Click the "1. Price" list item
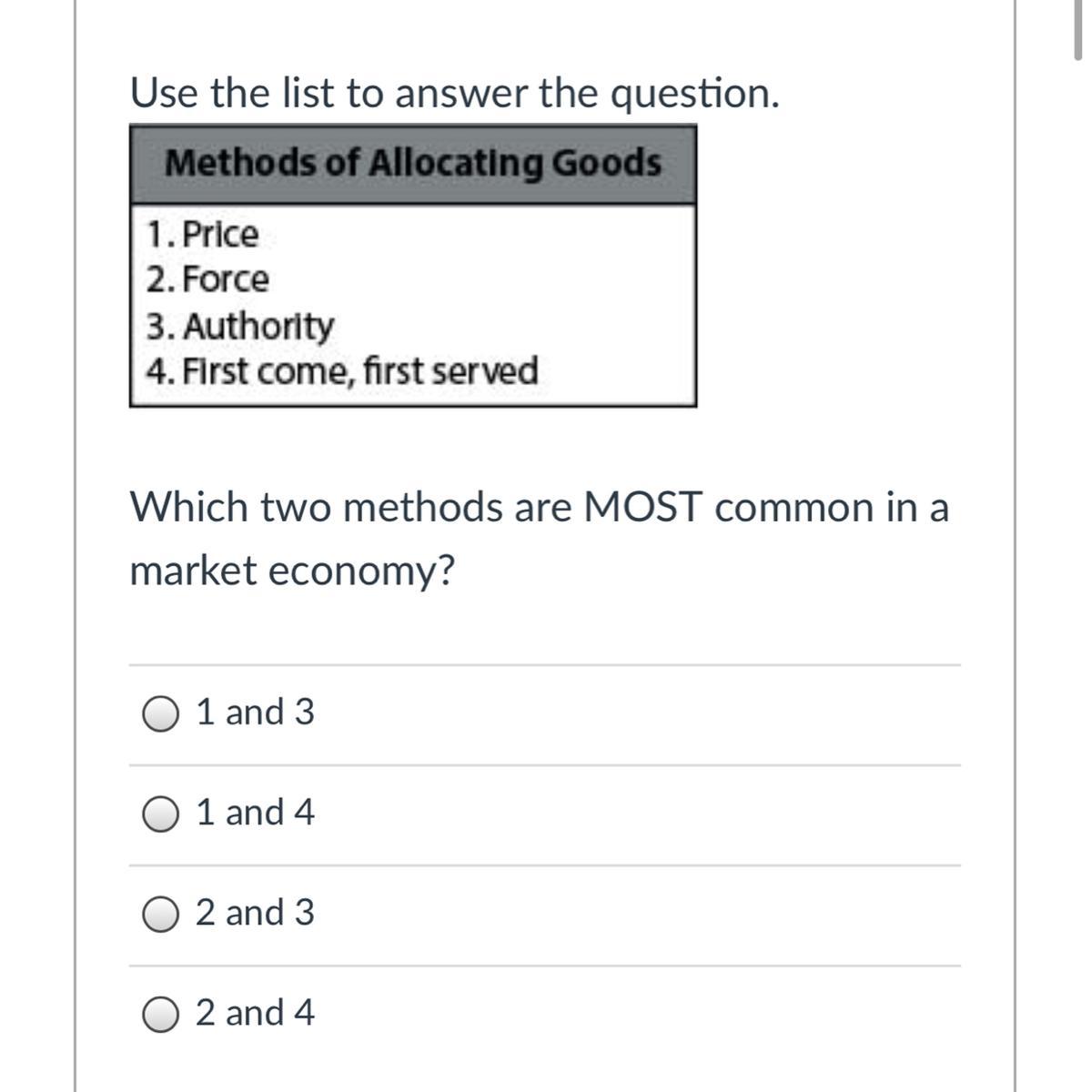1091x1092 pixels. tap(203, 235)
